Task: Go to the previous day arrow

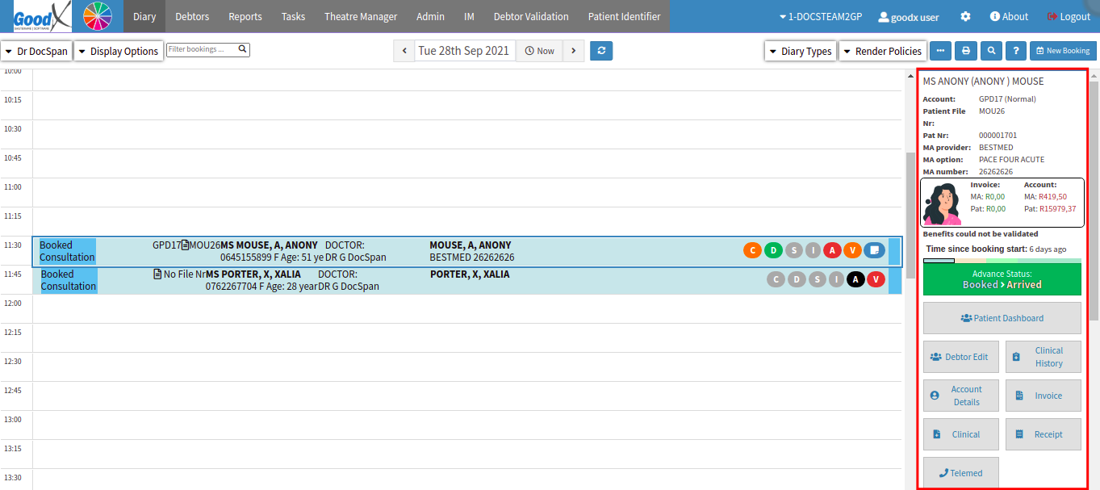Action: (404, 51)
